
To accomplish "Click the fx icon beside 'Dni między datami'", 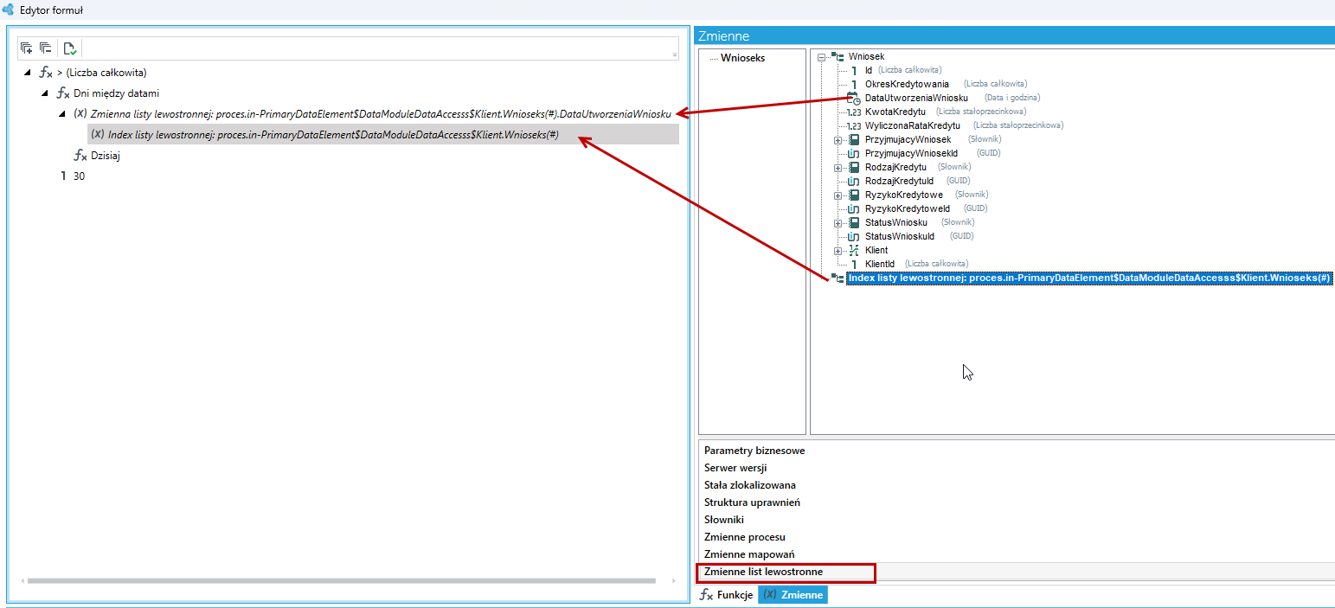I will pyautogui.click(x=63, y=93).
